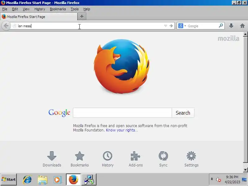This screenshot has height=186, width=248.
Task: Open Bookmarks star shortcut on start page
Action: coord(80,159)
